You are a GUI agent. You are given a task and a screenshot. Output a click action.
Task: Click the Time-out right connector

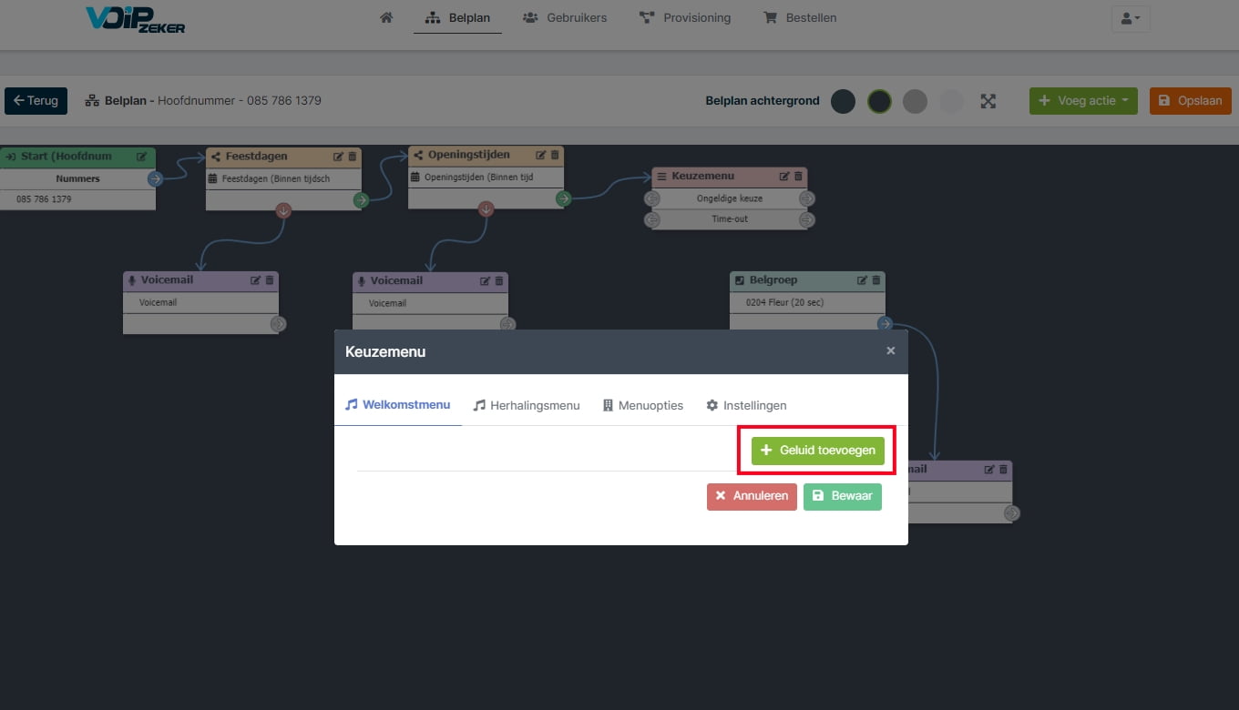click(807, 219)
